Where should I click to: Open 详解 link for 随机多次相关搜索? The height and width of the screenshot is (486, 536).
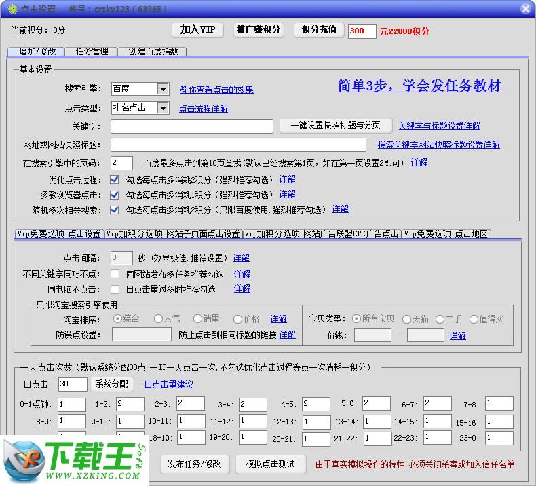pyautogui.click(x=341, y=209)
